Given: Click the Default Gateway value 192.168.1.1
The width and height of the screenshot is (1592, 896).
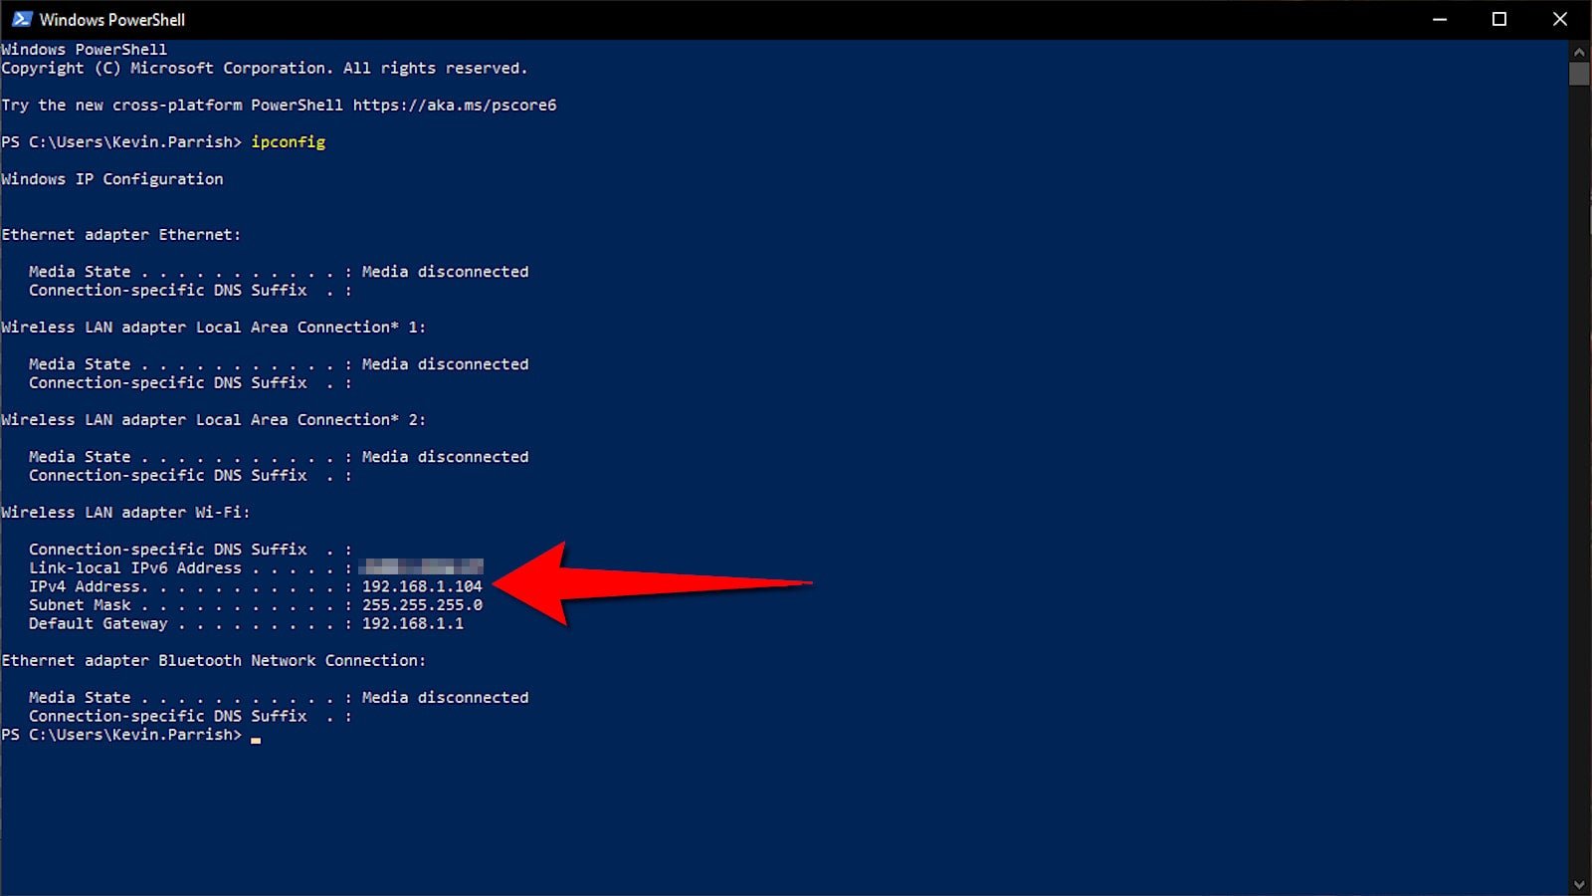Looking at the screenshot, I should tap(412, 623).
